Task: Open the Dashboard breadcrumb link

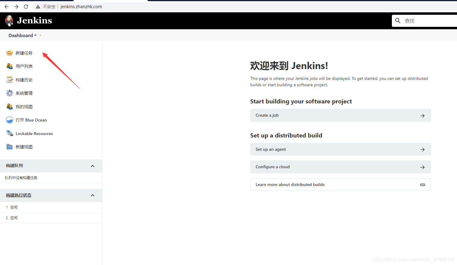Action: click(x=20, y=35)
